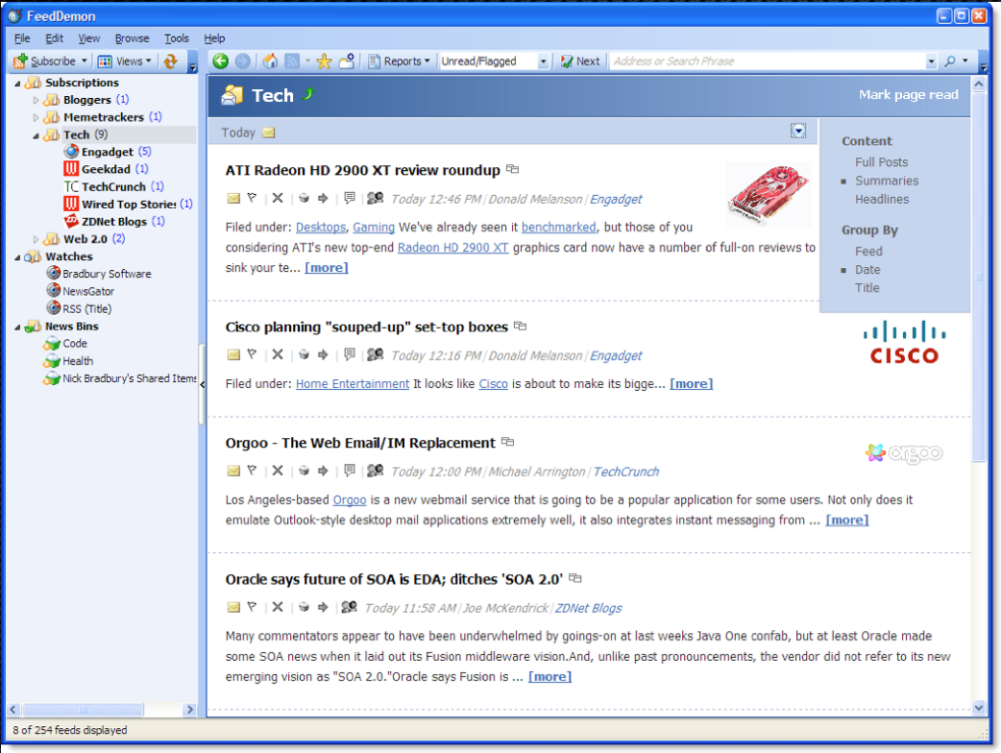Click the comments icon on the Cisco post
The width and height of the screenshot is (1001, 753).
coord(350,354)
